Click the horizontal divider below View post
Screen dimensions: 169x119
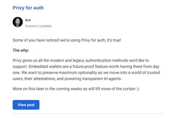pos(88,113)
